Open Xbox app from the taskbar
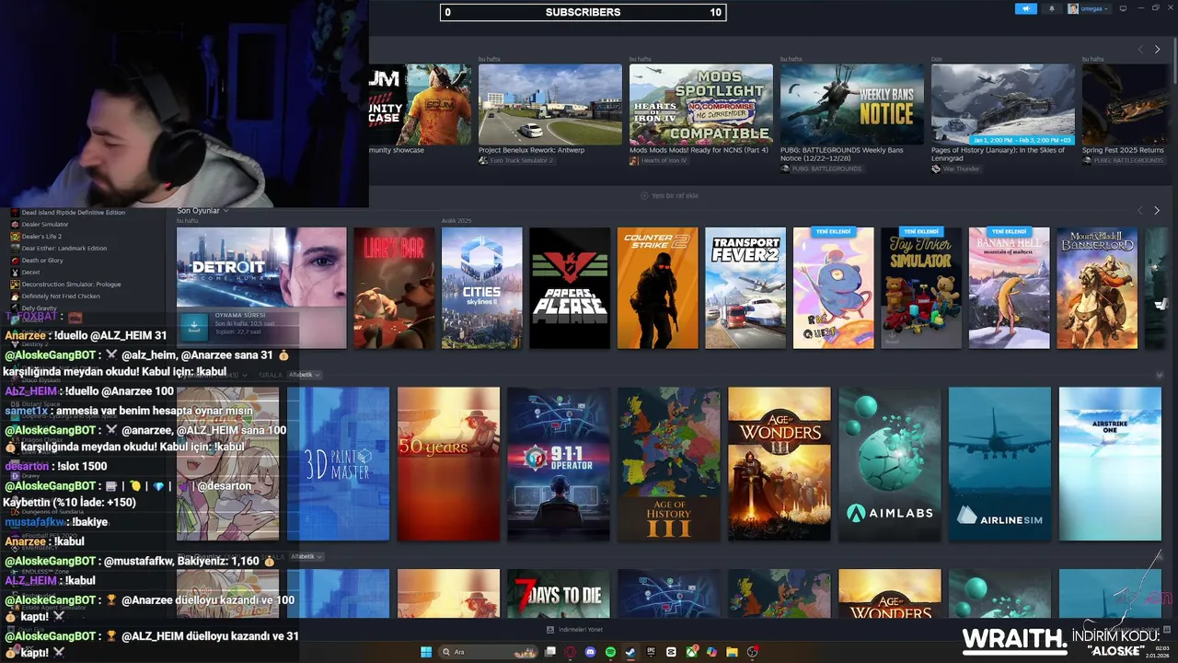This screenshot has width=1178, height=663. tap(691, 652)
